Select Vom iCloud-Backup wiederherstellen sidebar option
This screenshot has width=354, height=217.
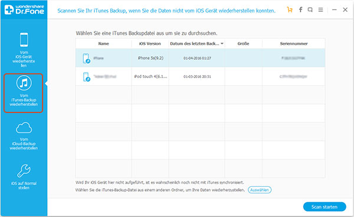[24, 136]
